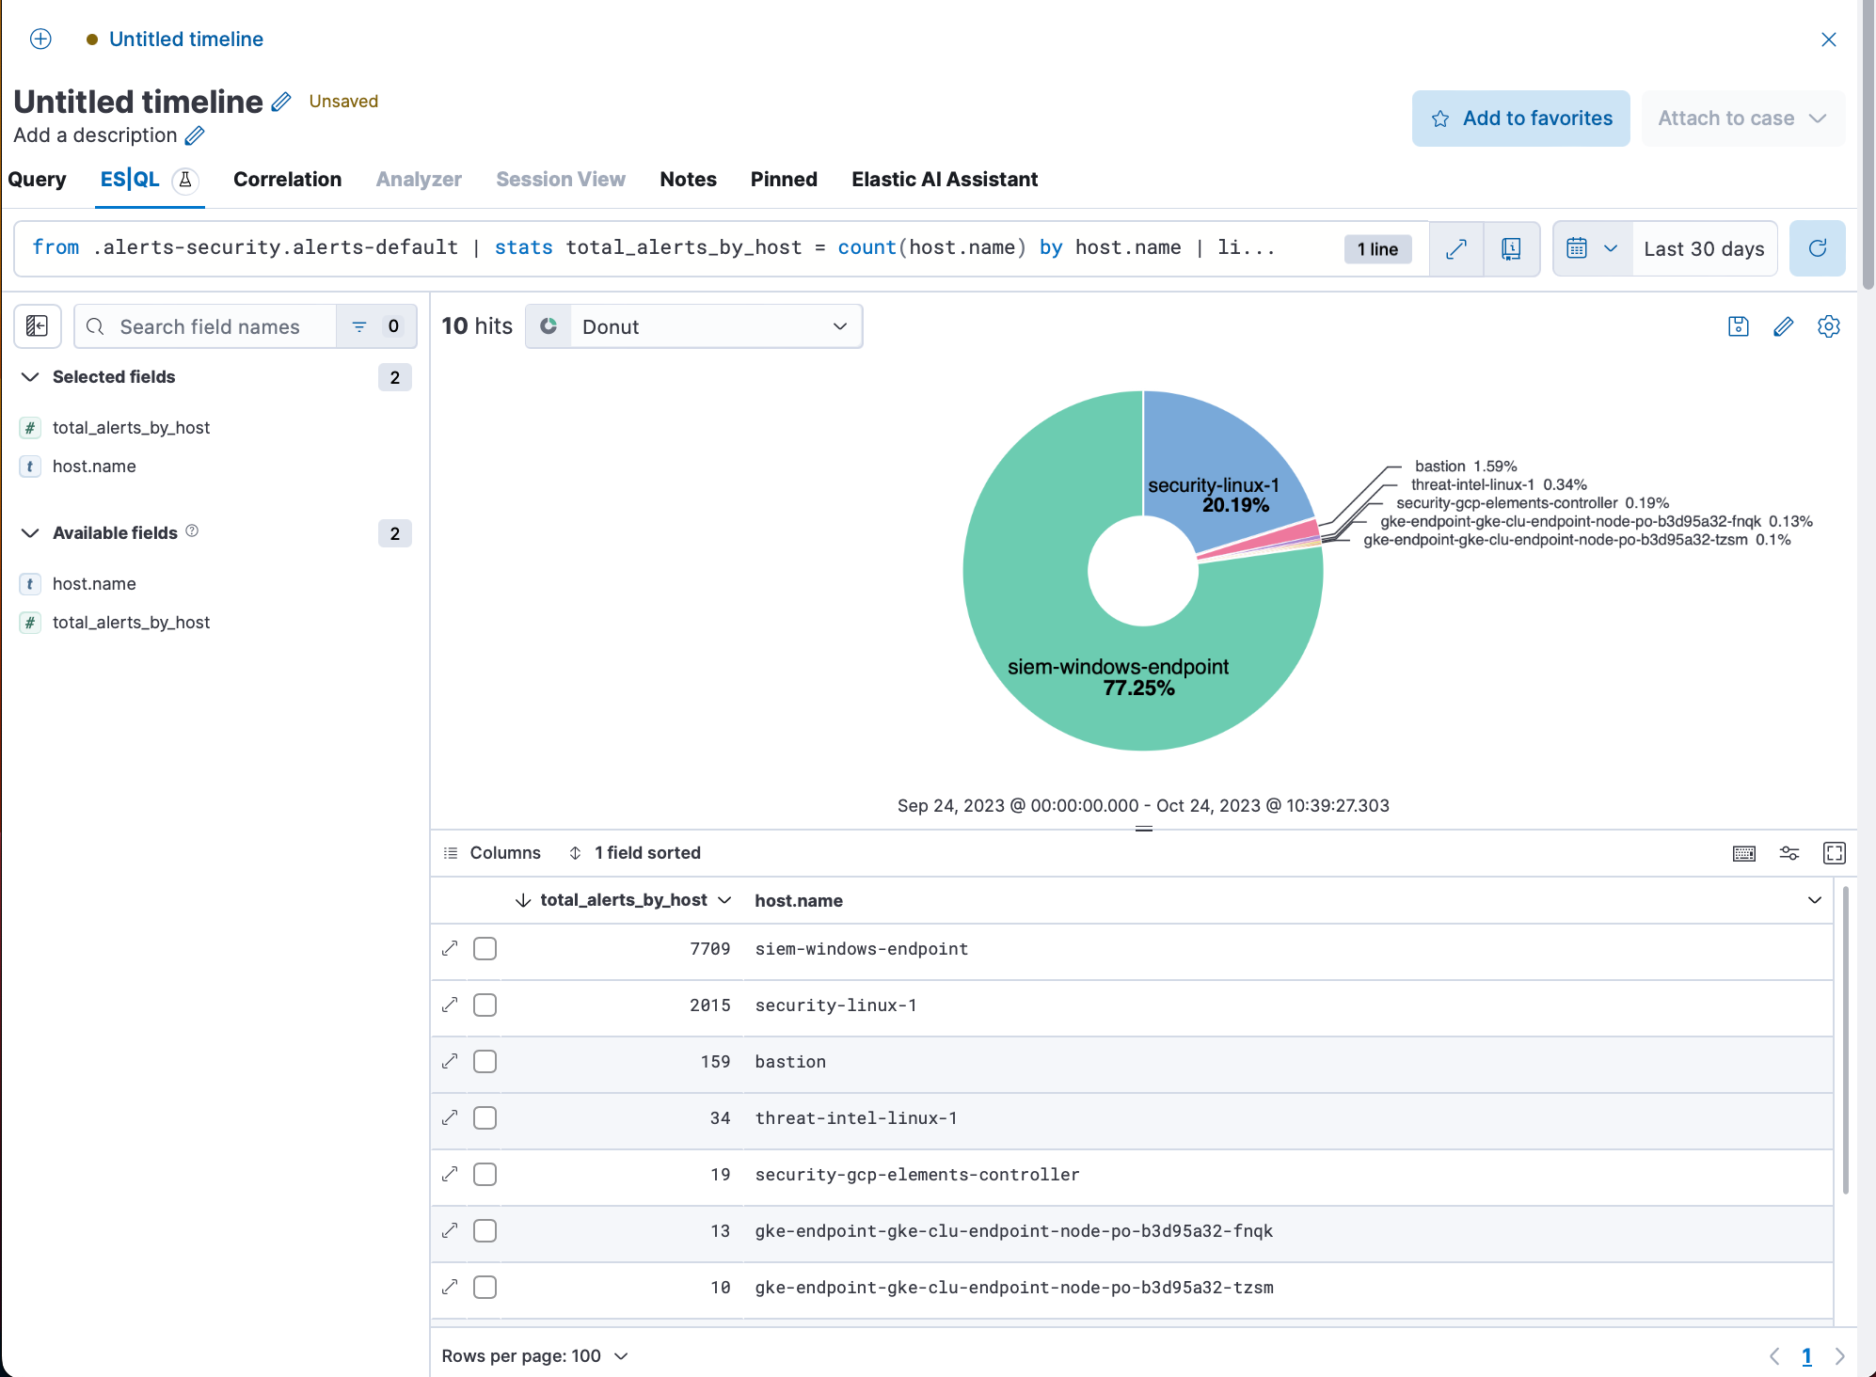Click page 1 in pagination
The height and width of the screenshot is (1377, 1876).
pyautogui.click(x=1806, y=1355)
